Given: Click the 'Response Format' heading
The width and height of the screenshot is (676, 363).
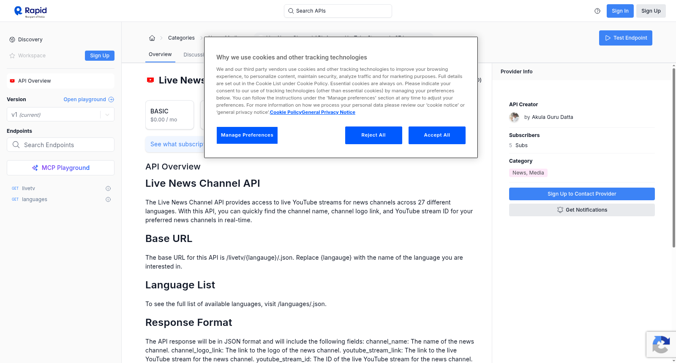Looking at the screenshot, I should [x=188, y=323].
